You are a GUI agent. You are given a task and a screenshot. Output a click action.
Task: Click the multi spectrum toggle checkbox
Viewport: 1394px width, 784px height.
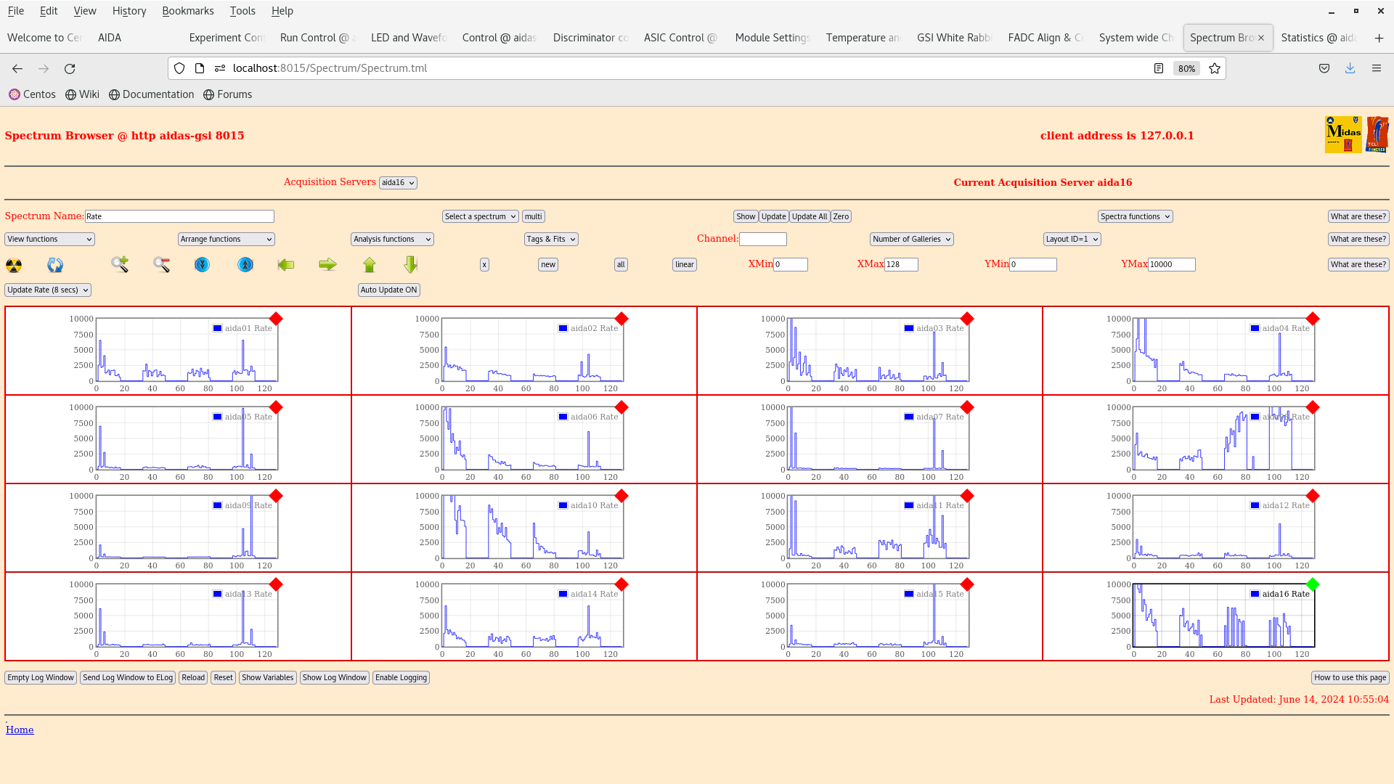(534, 216)
